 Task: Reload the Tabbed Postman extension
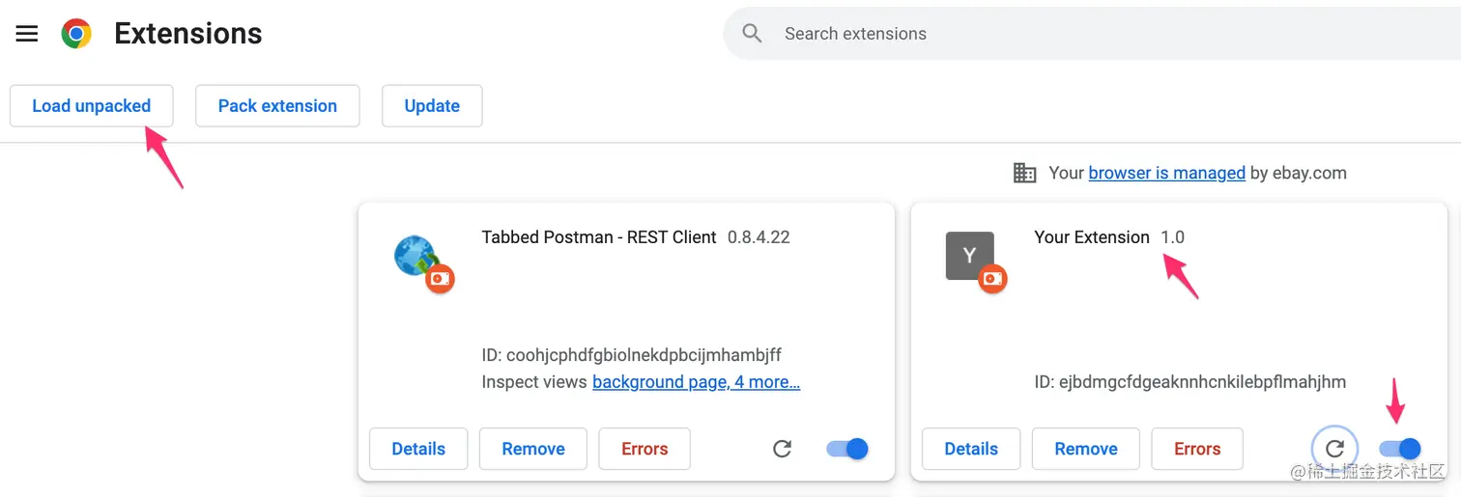click(x=783, y=449)
